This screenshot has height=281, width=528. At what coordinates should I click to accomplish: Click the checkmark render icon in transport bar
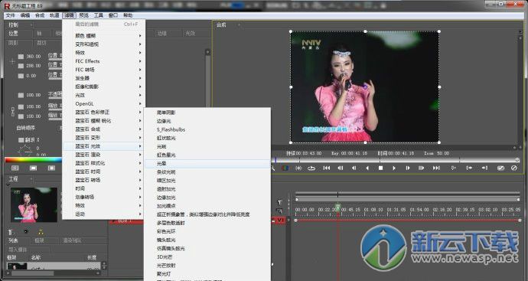[500, 168]
